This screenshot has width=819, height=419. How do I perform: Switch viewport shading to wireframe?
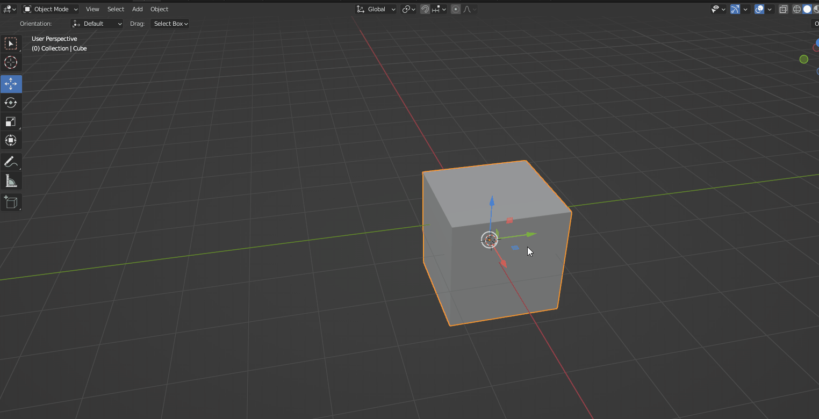(796, 9)
